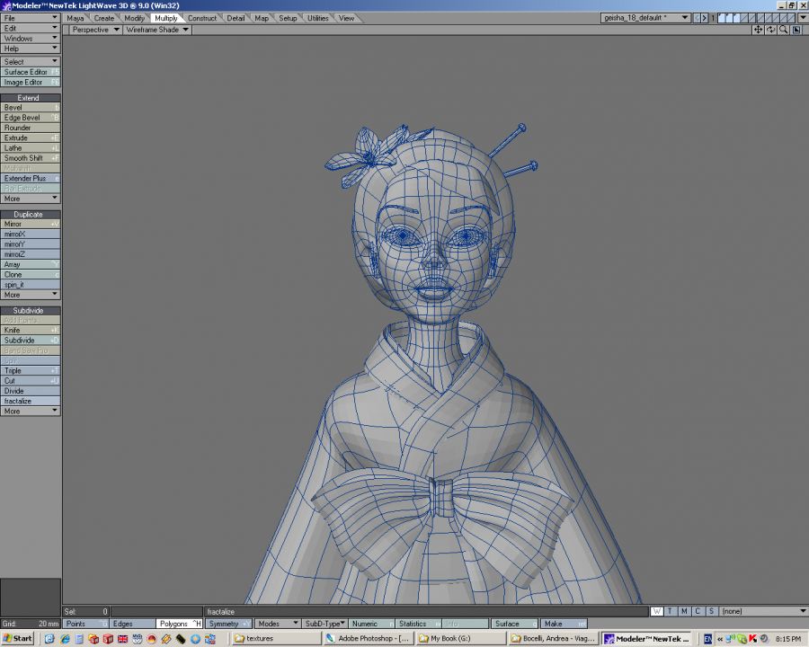Click the Knife tool button
This screenshot has height=647, width=809.
pyautogui.click(x=31, y=331)
